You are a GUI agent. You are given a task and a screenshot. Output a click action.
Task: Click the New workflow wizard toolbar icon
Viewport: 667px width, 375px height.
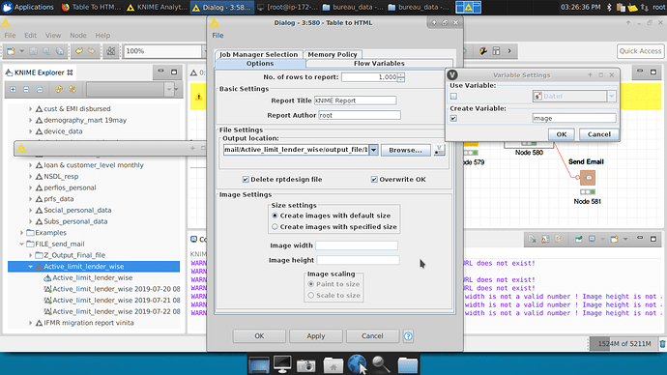[11, 51]
